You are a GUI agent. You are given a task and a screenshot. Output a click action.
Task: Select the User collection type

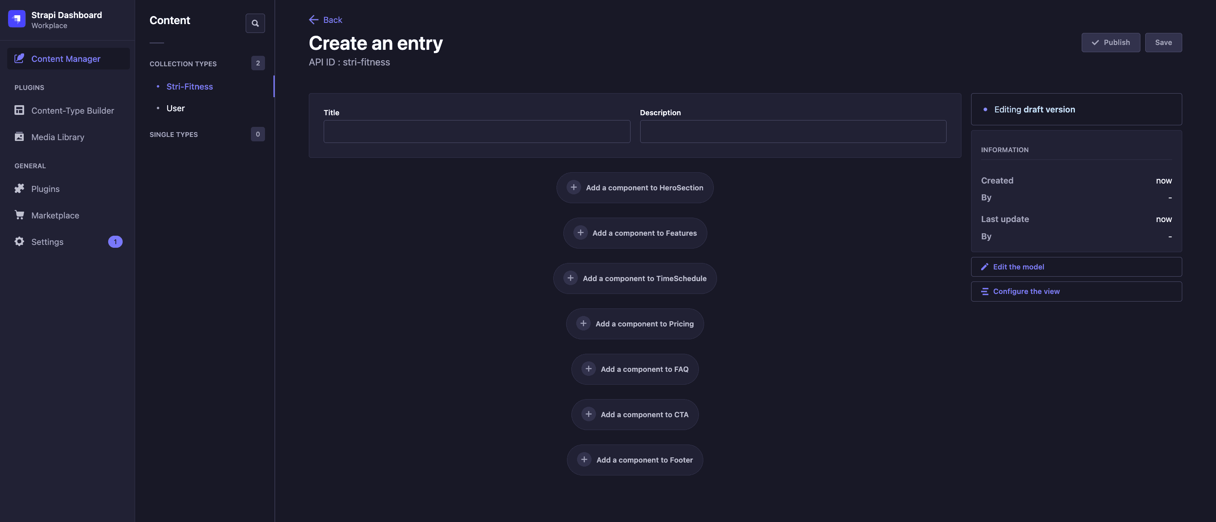[175, 108]
